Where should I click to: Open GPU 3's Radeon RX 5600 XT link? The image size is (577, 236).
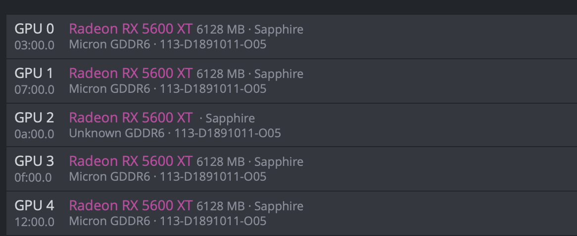coord(131,161)
